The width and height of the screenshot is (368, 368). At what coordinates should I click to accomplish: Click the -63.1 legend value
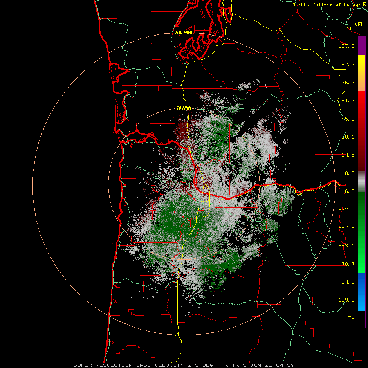(346, 246)
